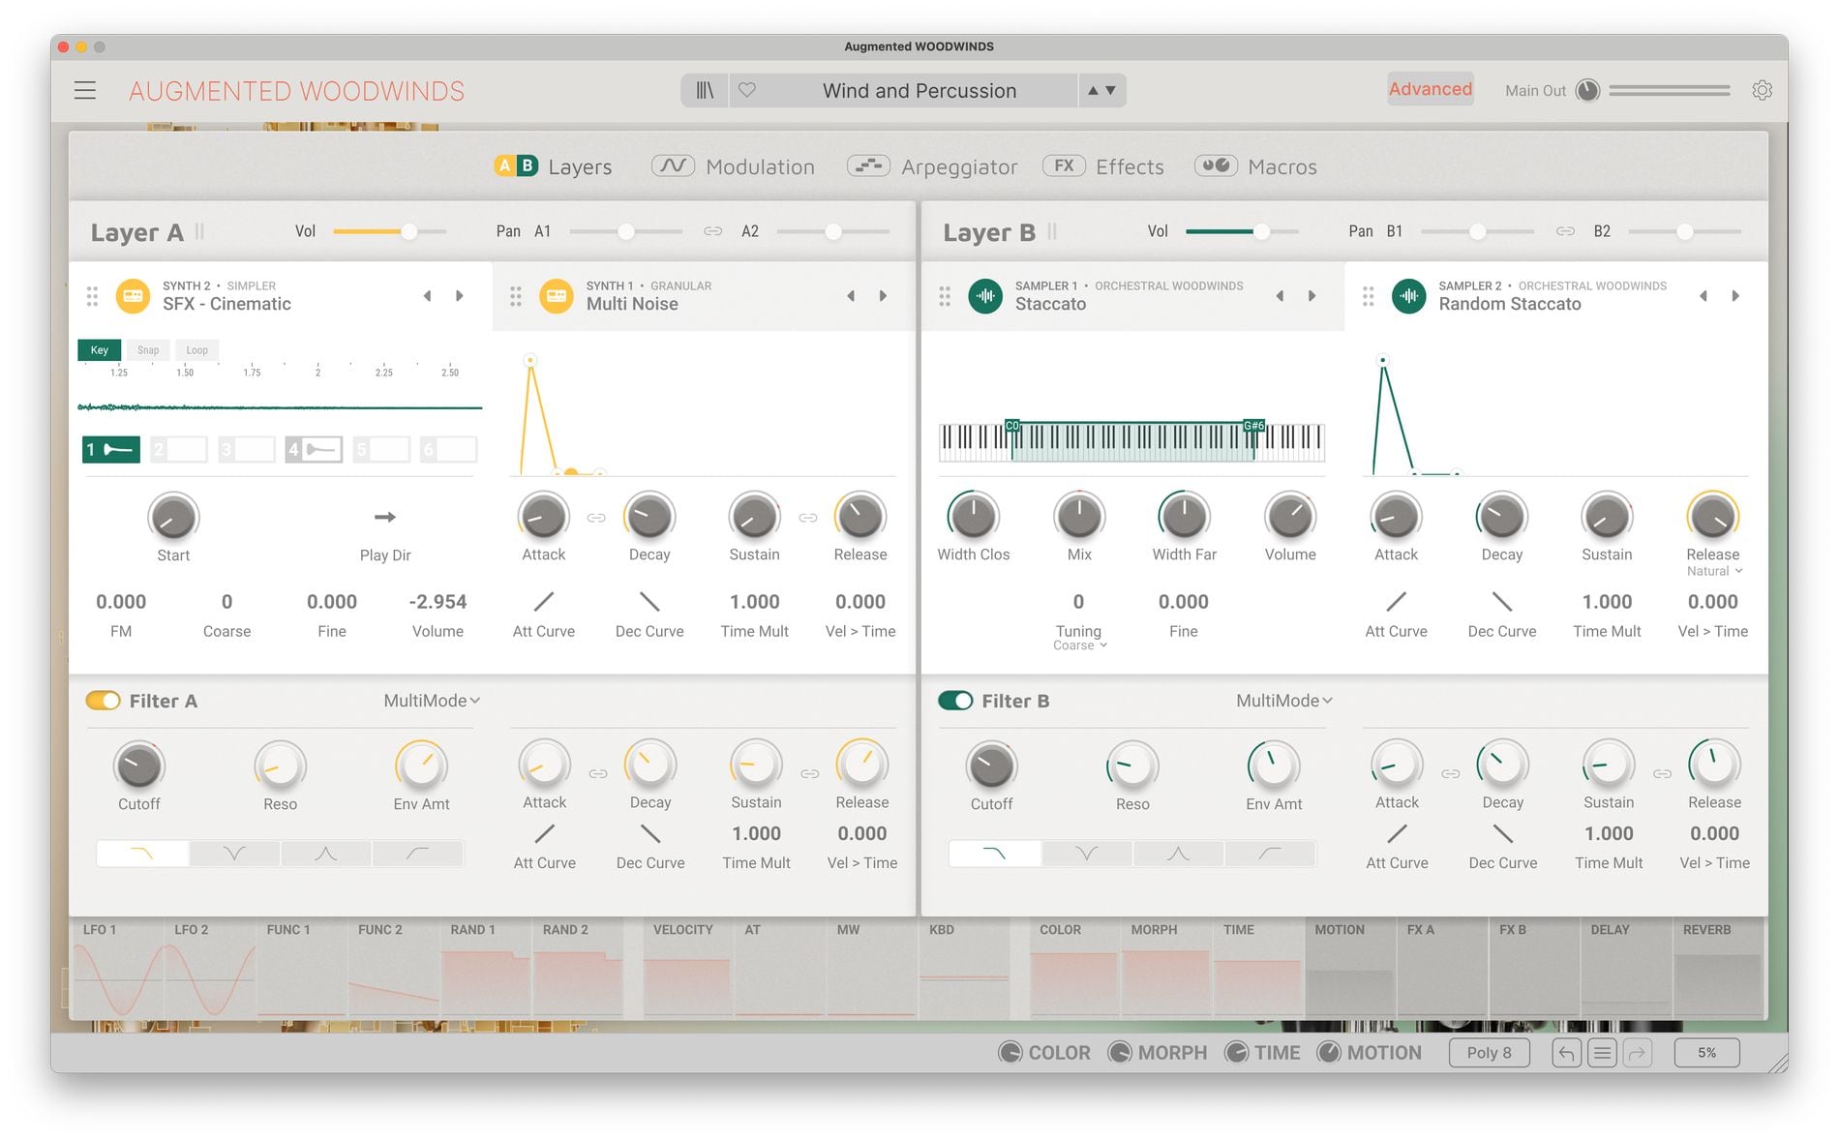This screenshot has width=1839, height=1140.
Task: Toggle Layer B mute bars
Action: [1052, 231]
